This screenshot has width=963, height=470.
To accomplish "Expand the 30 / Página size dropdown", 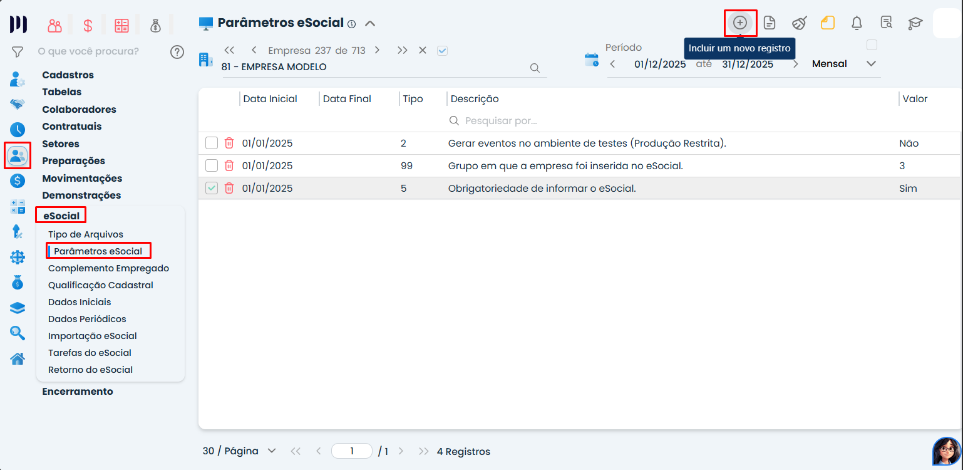I will [x=272, y=451].
